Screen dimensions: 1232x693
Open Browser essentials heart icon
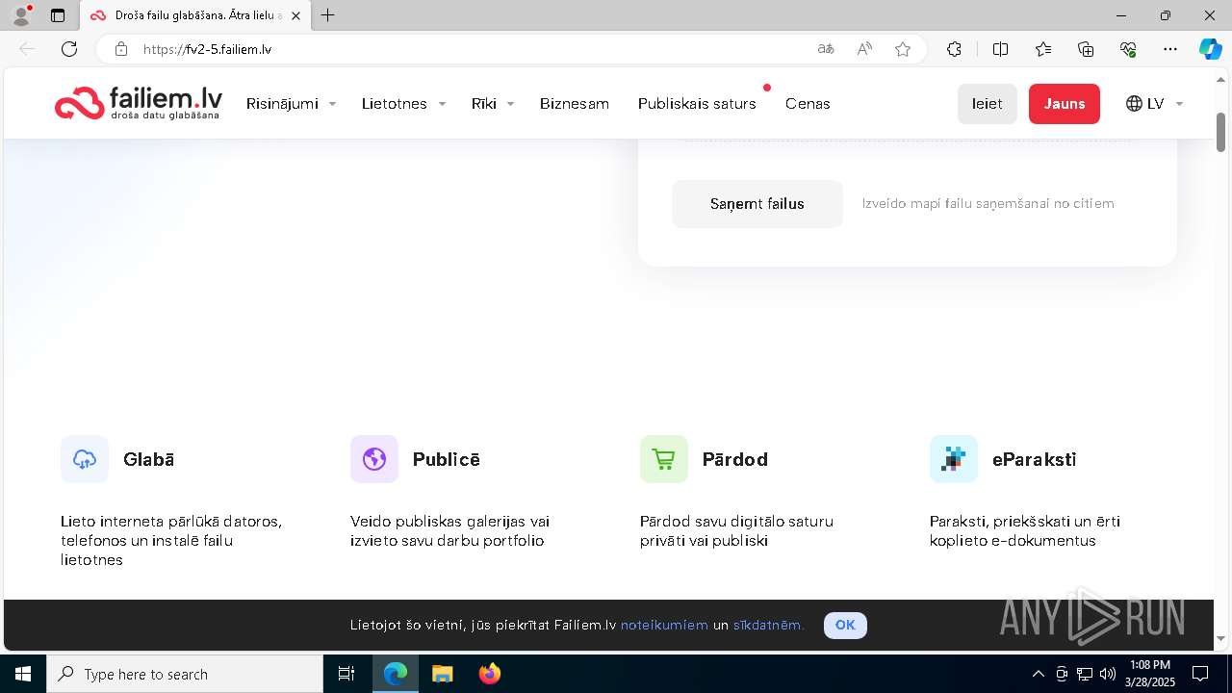pos(1128,49)
